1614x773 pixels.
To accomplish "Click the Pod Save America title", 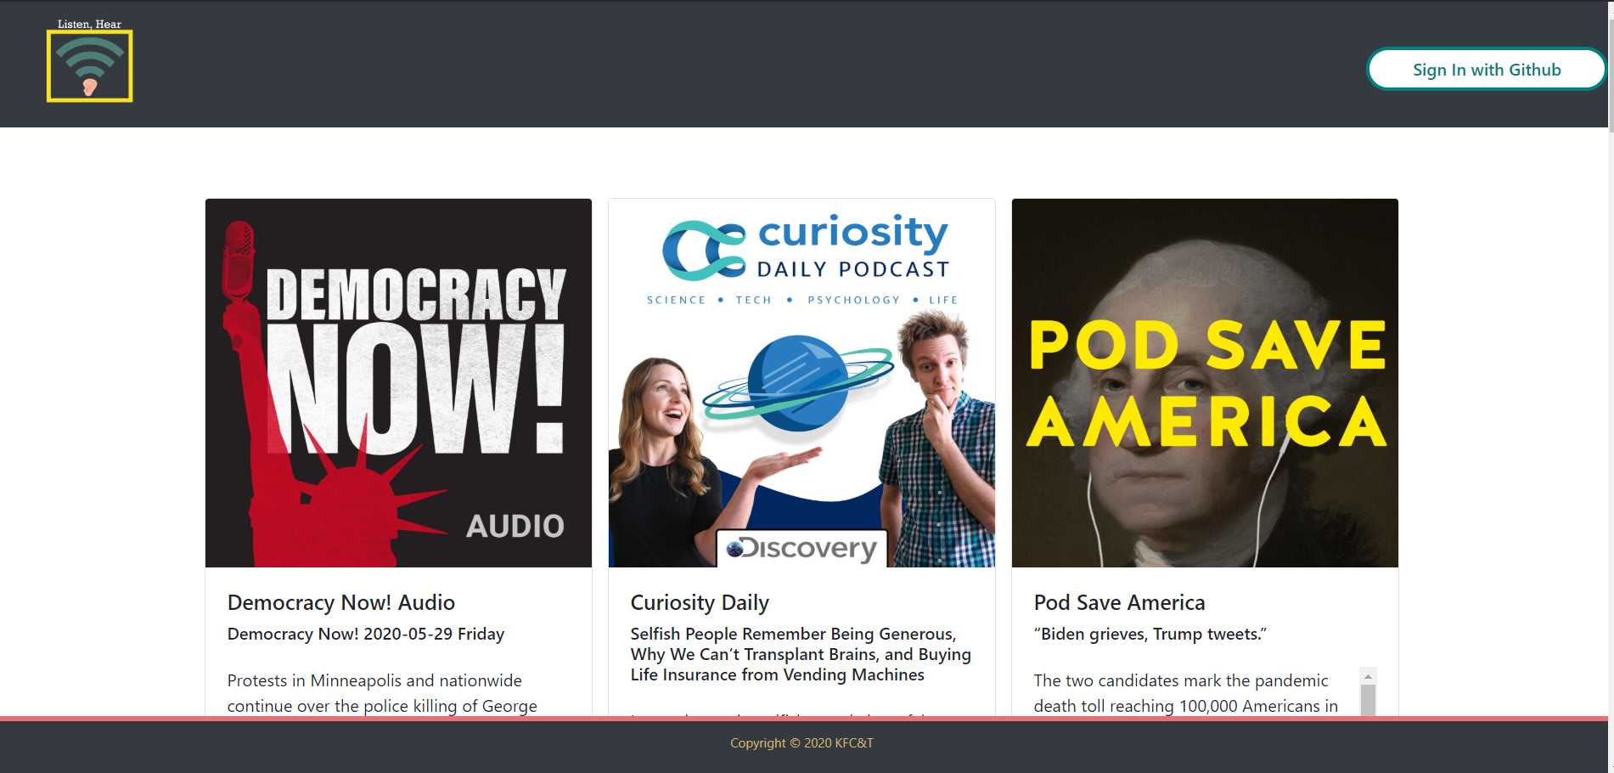I will click(1119, 602).
